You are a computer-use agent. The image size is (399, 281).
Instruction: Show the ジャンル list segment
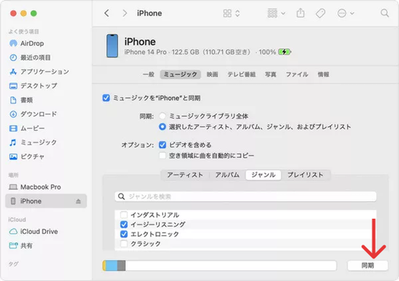click(263, 175)
